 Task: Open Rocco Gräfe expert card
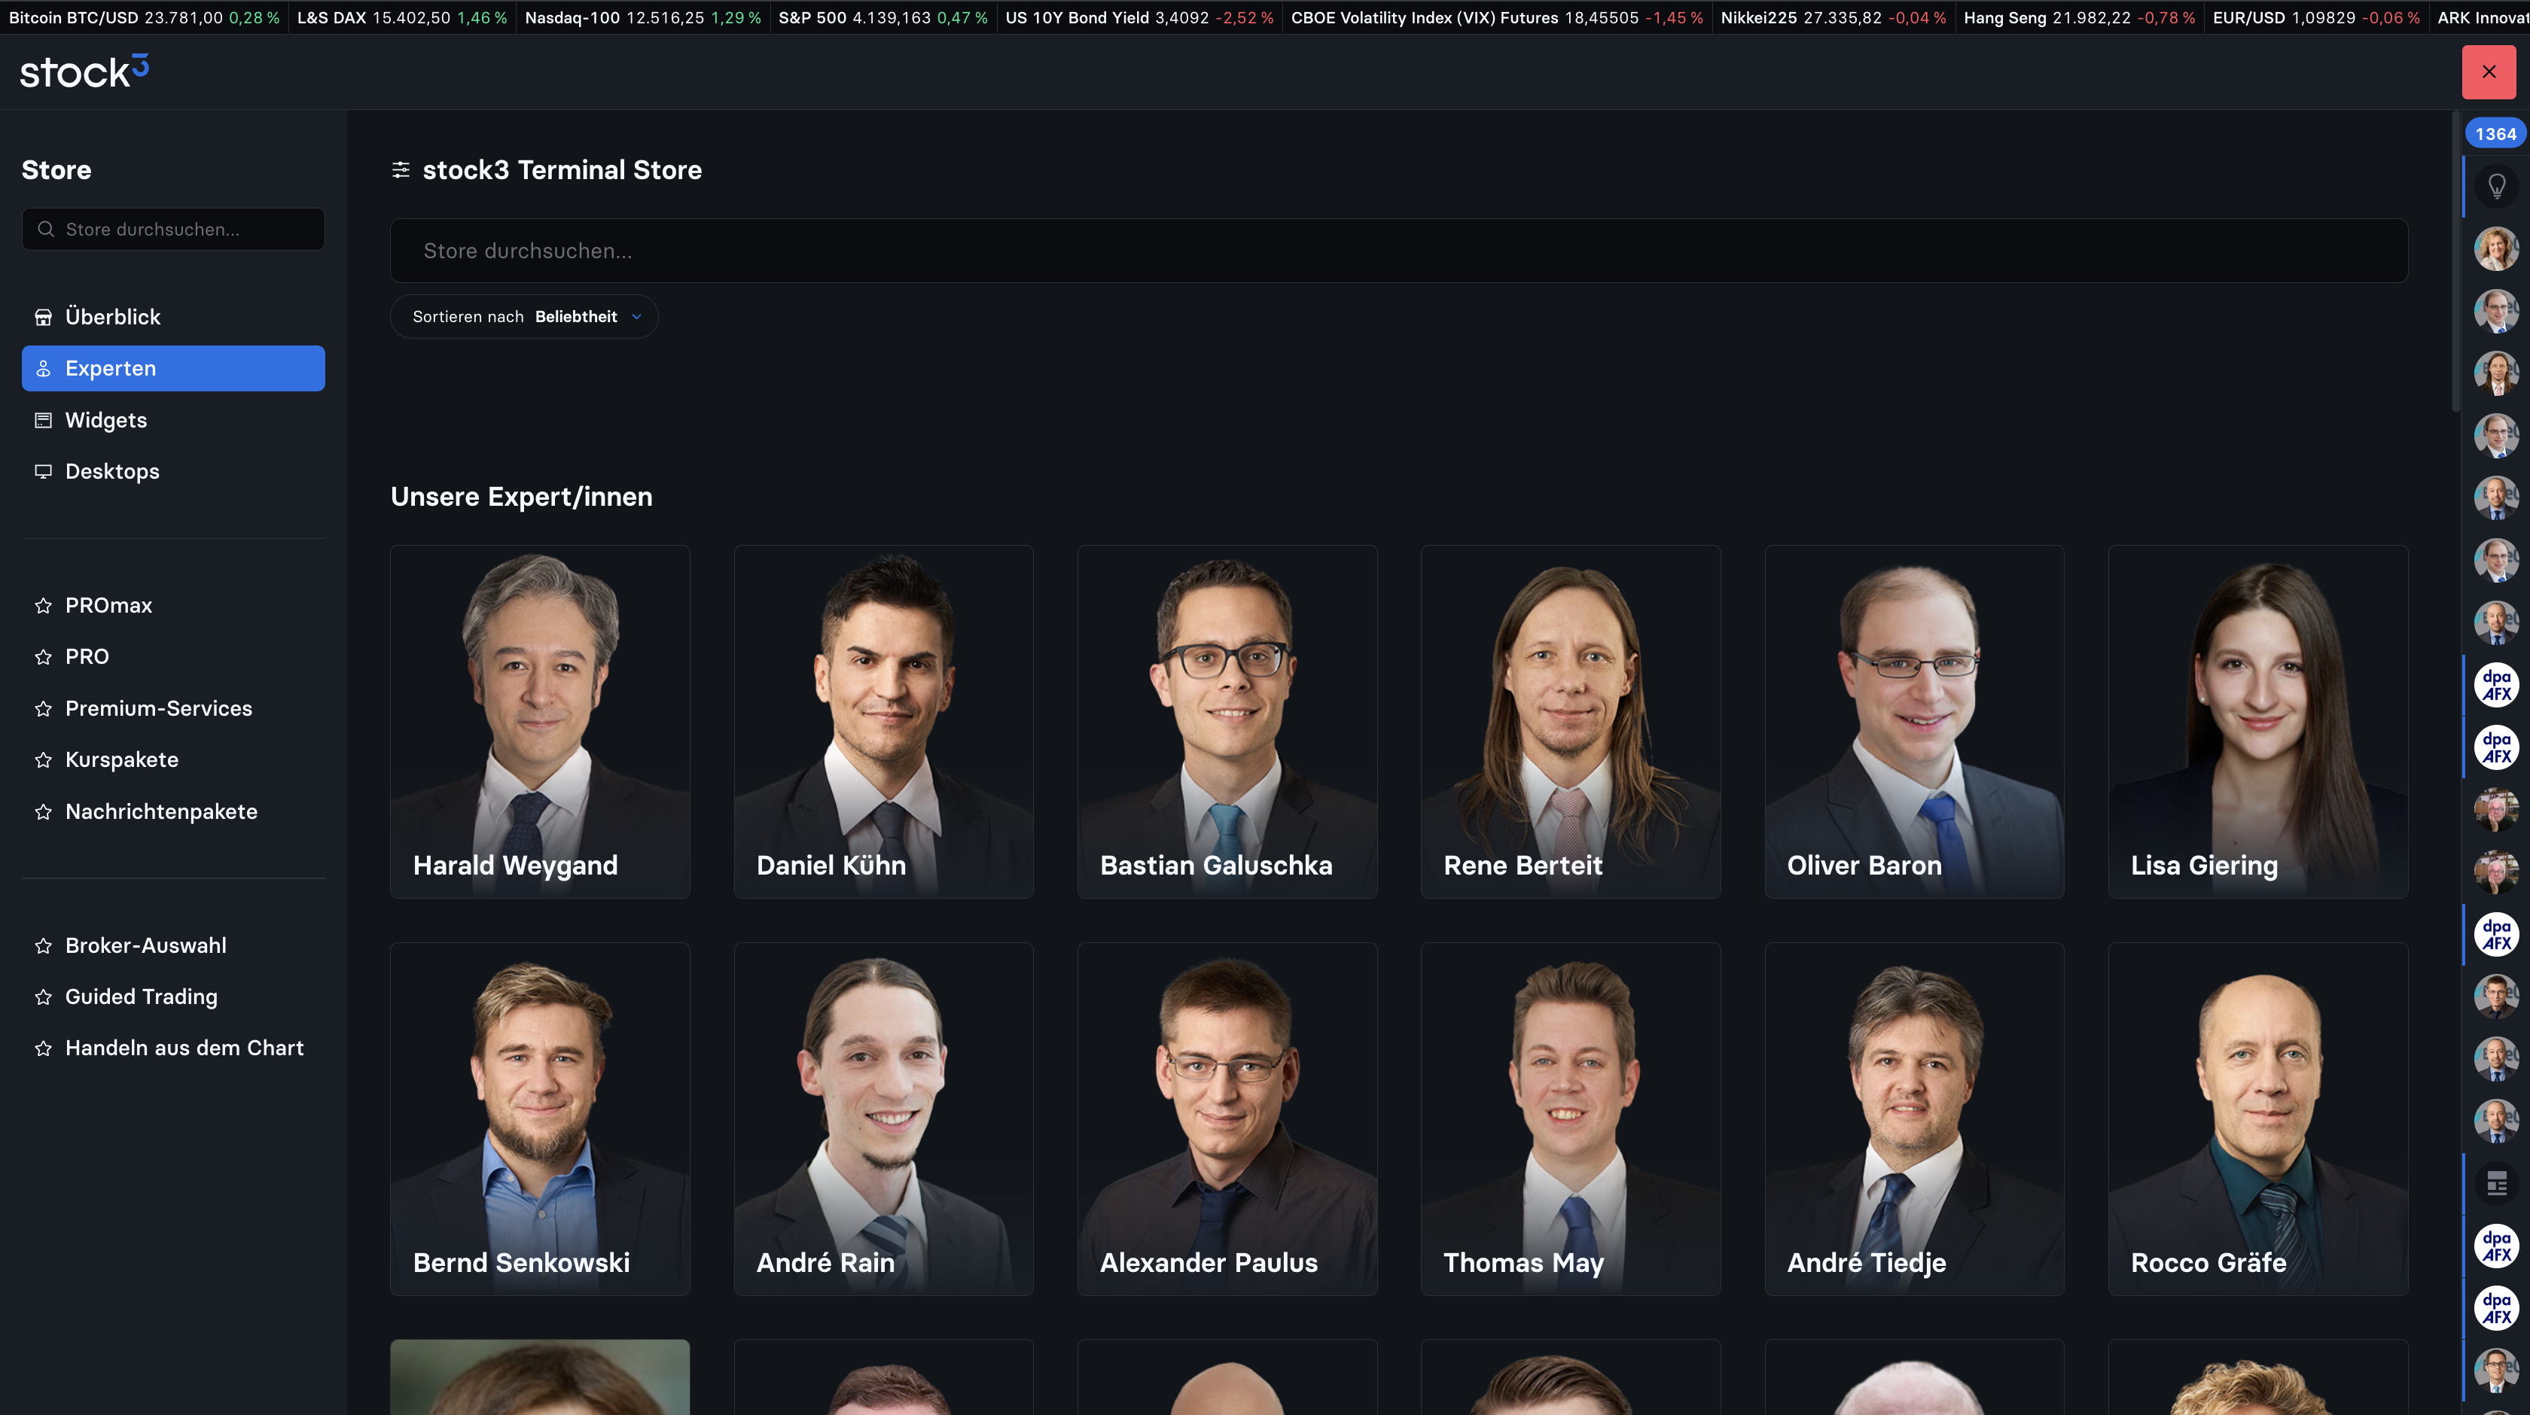[x=2258, y=1119]
